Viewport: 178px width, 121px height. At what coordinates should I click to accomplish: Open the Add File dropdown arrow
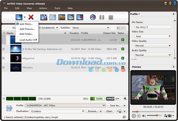[25, 17]
